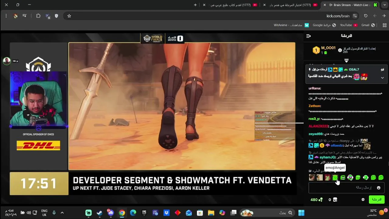Open the channel shop icon next to 0
Screen dimensions: 389x219
[x=335, y=200]
